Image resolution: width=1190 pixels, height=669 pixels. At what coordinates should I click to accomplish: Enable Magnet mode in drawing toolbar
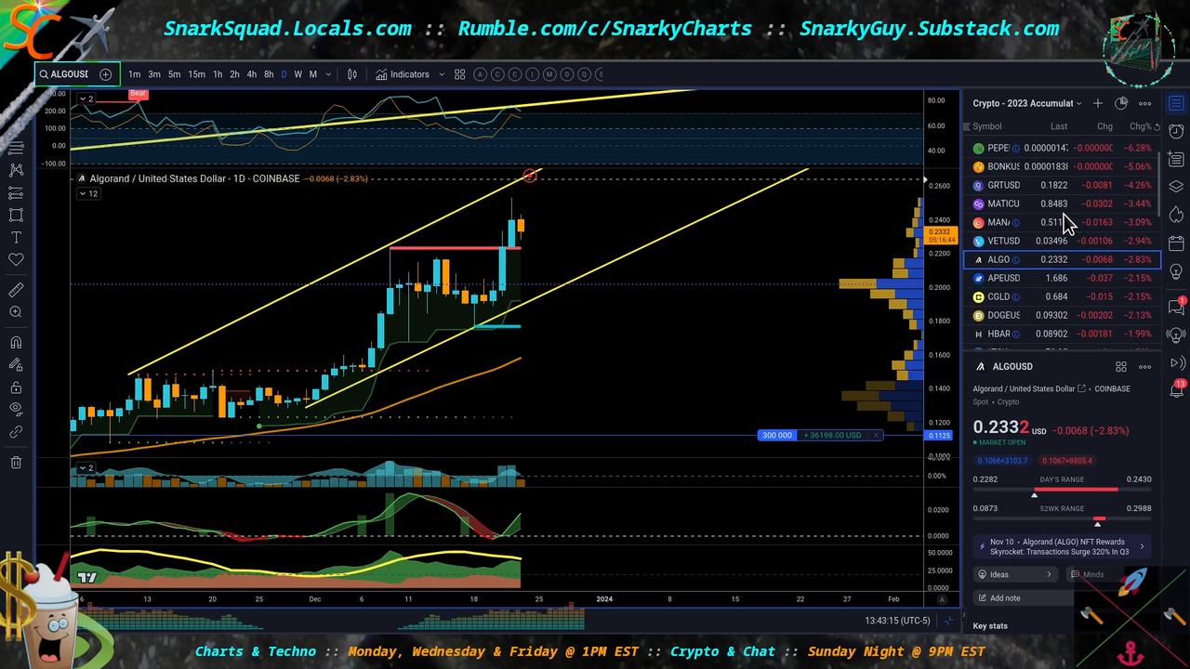coord(16,343)
